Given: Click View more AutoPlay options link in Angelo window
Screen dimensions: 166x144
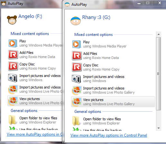Looking at the screenshot, I should click(34, 134).
